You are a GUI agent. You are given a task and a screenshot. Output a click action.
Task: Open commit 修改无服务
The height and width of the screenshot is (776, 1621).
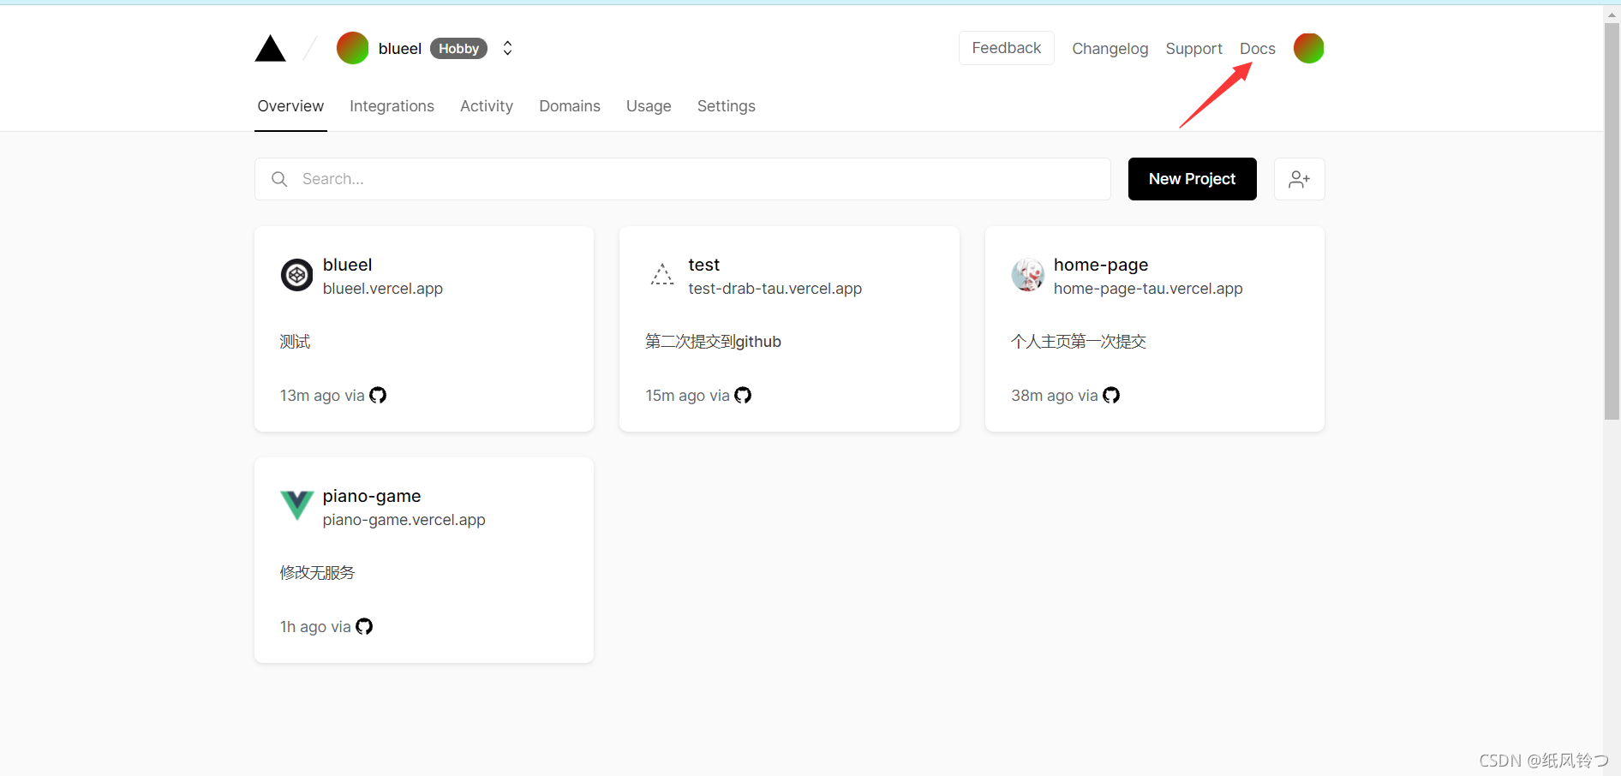coord(317,573)
